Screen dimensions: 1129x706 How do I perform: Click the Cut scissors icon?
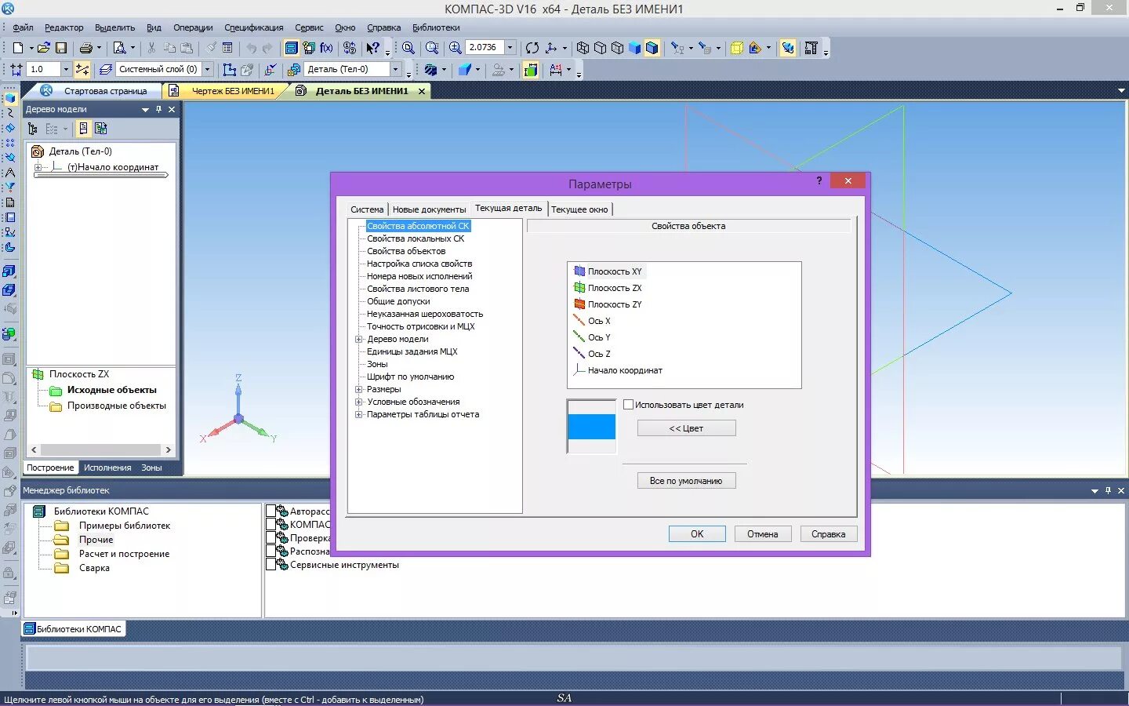[151, 48]
